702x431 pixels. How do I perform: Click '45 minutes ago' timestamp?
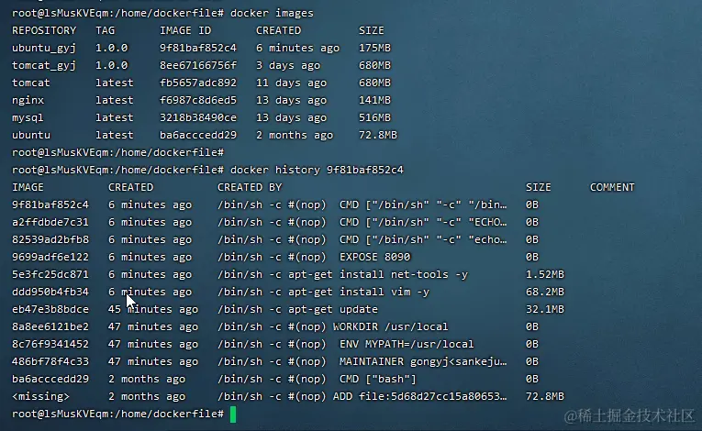click(x=153, y=309)
